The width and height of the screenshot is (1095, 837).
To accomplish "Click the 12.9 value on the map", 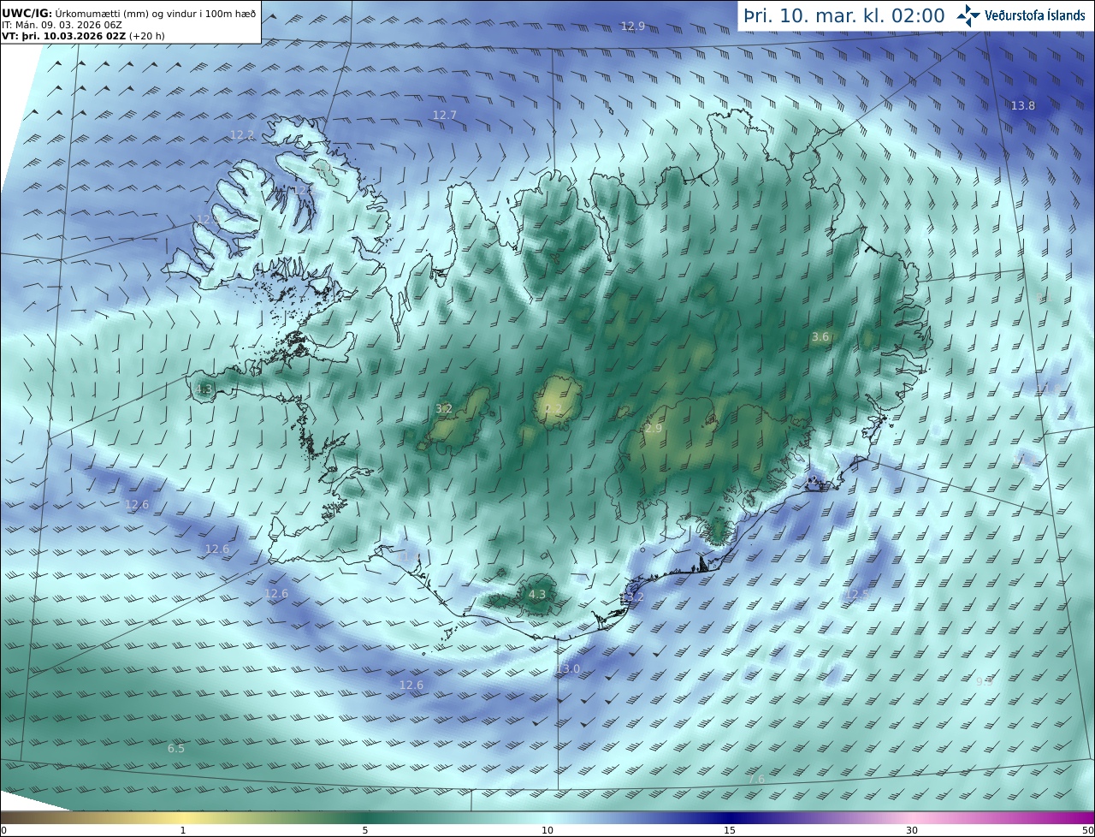I will 633,27.
